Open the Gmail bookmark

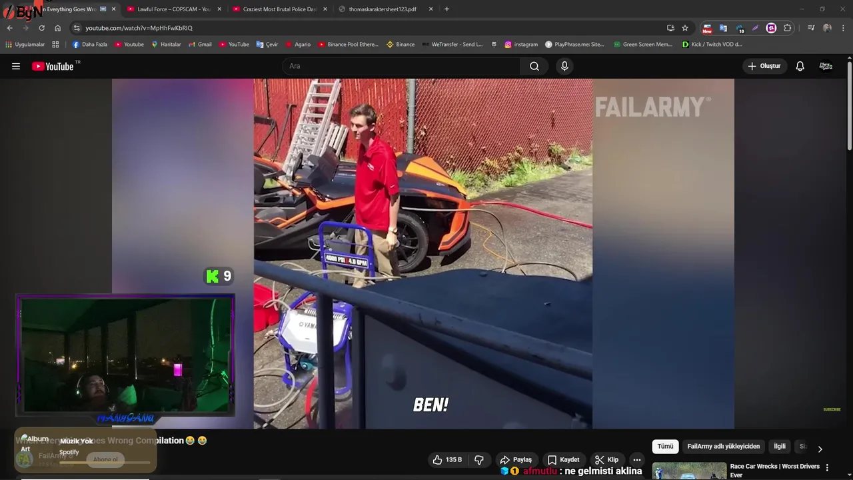pos(200,45)
